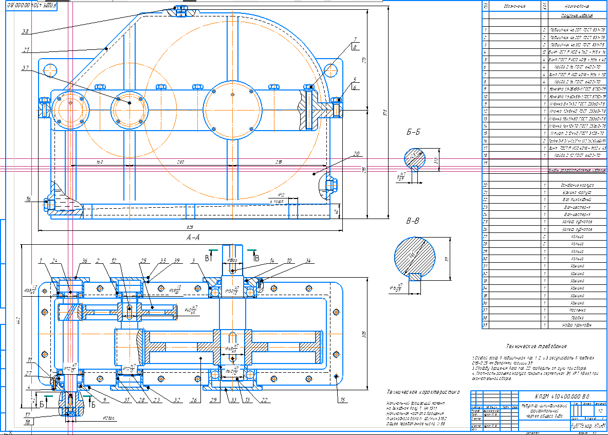Select the 'Основание корпуса' row in the parts list
Viewport: 608px width, 435px height.
pos(544,185)
